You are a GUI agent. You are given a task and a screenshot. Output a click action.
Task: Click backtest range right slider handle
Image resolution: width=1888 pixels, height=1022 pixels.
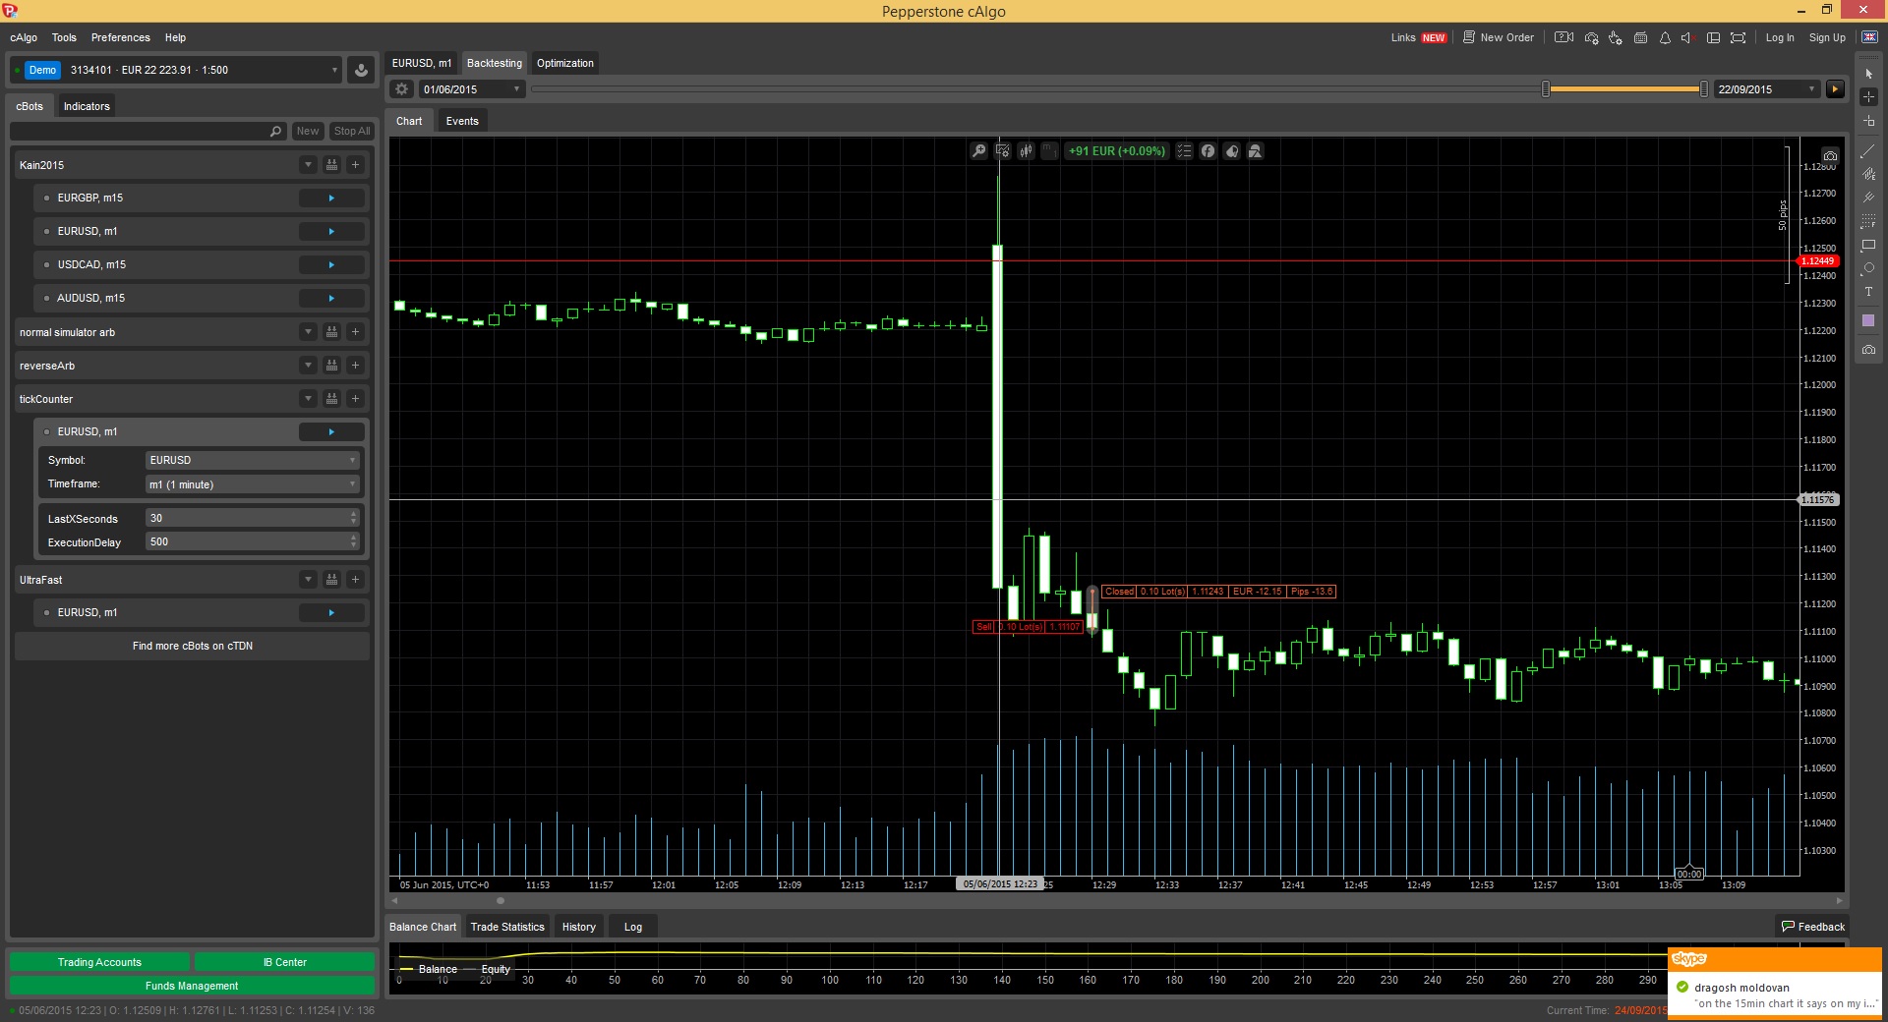[x=1704, y=89]
